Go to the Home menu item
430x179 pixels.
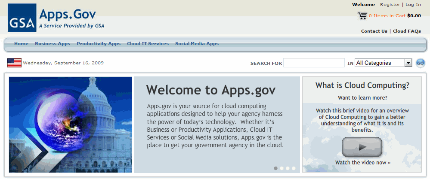22,44
